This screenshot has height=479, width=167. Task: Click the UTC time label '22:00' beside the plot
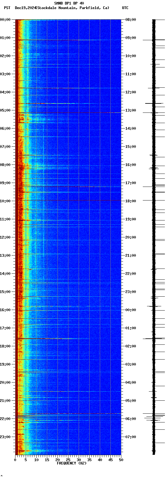[131, 274]
